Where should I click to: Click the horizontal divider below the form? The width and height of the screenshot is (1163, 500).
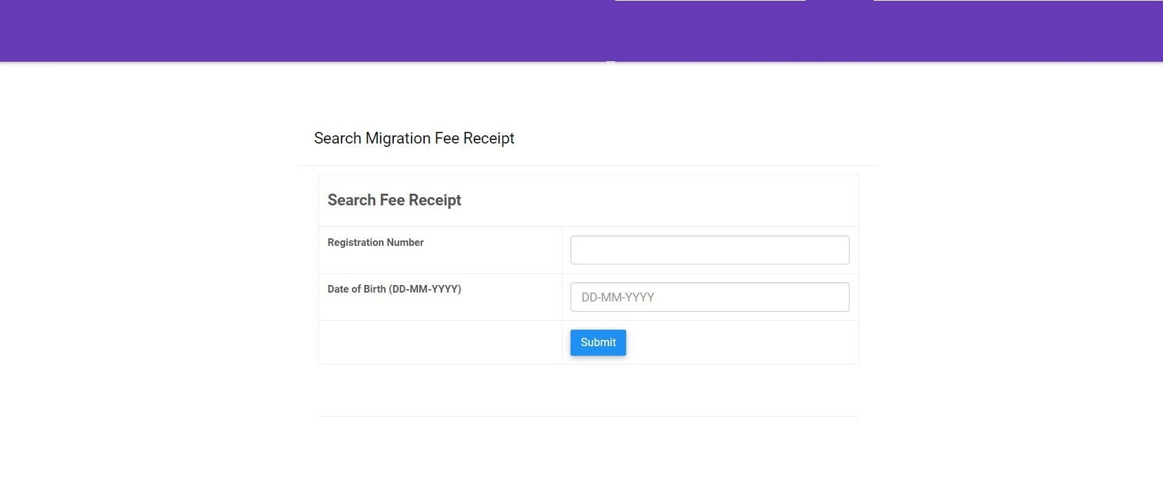pyautogui.click(x=588, y=416)
